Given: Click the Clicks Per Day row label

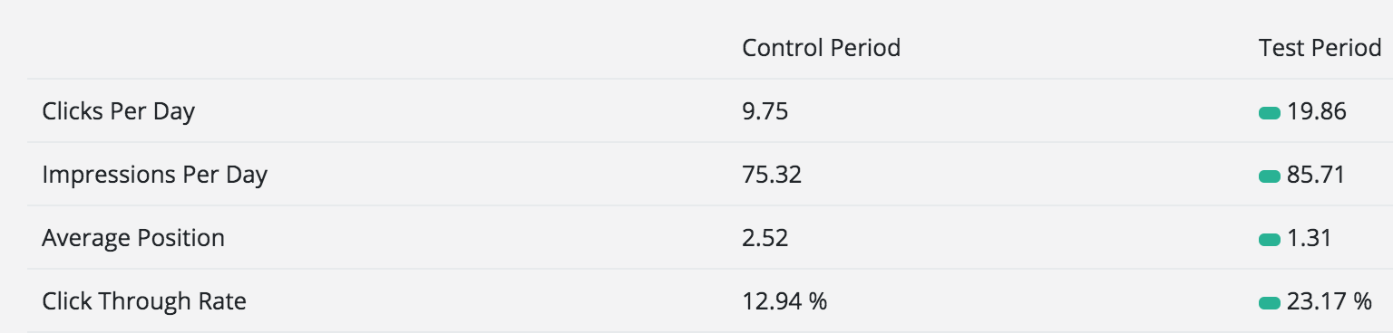Looking at the screenshot, I should pos(118,111).
